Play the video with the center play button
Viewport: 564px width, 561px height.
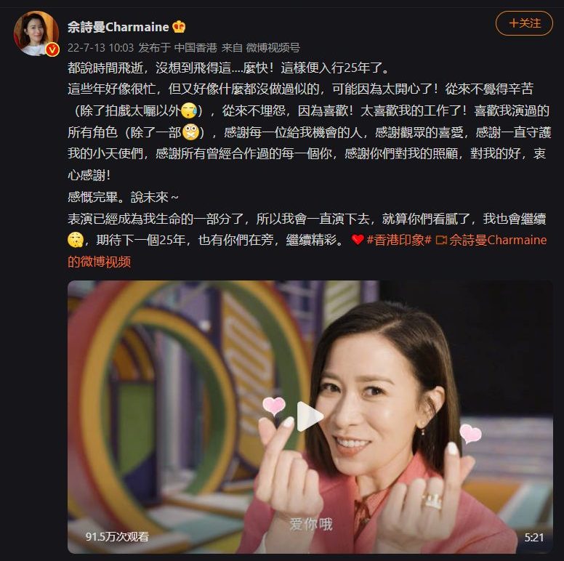[x=310, y=416]
